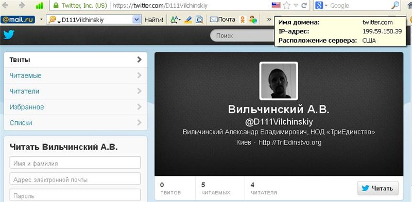The width and height of the screenshot is (412, 202).
Task: Click the Читать follow button
Action: [x=378, y=188]
